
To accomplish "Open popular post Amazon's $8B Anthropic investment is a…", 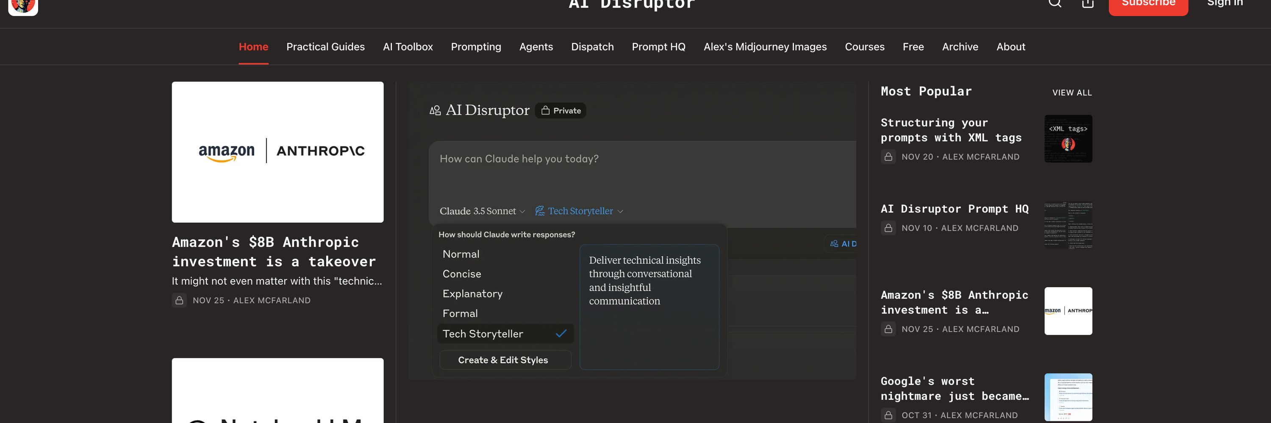I will [954, 302].
